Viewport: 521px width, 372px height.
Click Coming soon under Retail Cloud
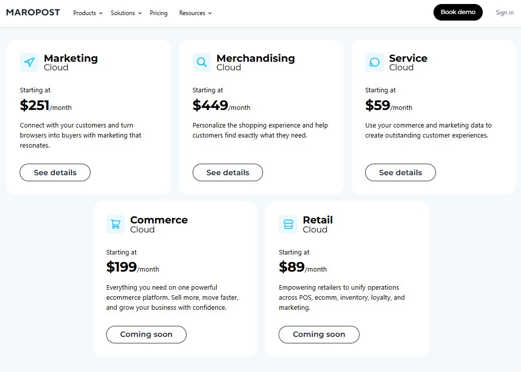[x=319, y=334]
